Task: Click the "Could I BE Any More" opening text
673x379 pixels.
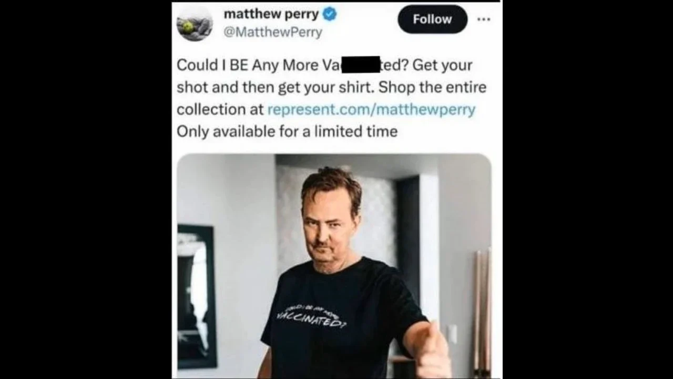Action: (x=247, y=65)
